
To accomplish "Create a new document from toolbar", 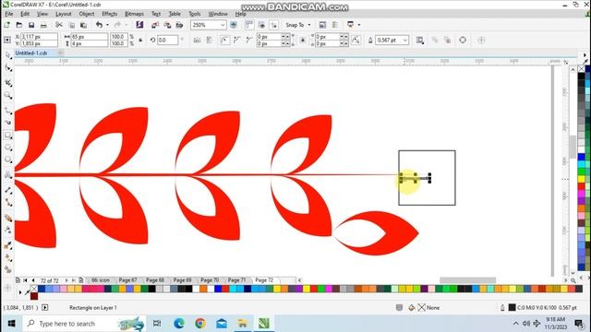I will [6, 25].
